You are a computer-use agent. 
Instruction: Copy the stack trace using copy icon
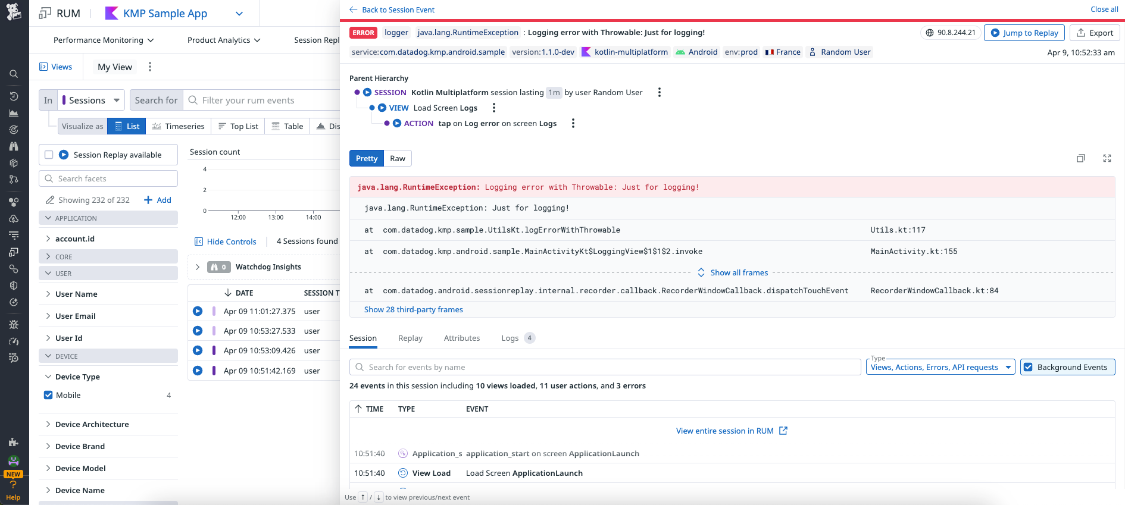point(1080,158)
